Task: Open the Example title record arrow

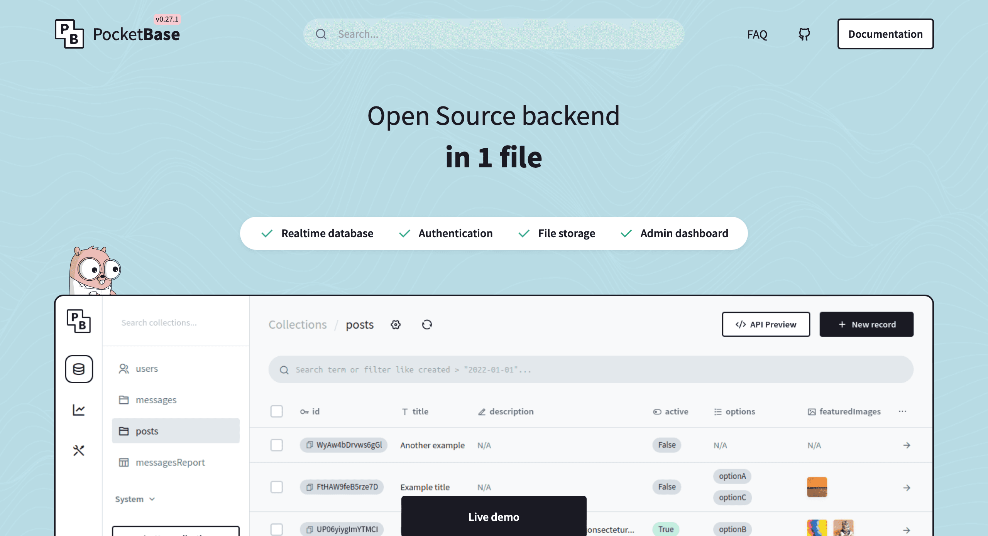Action: pyautogui.click(x=907, y=488)
